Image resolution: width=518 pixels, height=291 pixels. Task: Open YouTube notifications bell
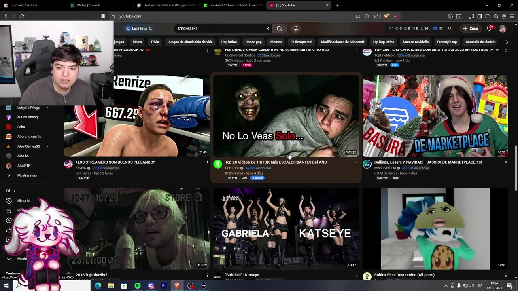[489, 28]
